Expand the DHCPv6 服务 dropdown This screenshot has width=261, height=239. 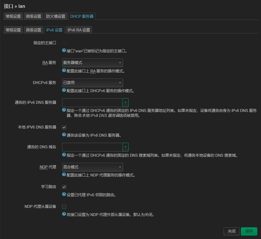click(92, 83)
